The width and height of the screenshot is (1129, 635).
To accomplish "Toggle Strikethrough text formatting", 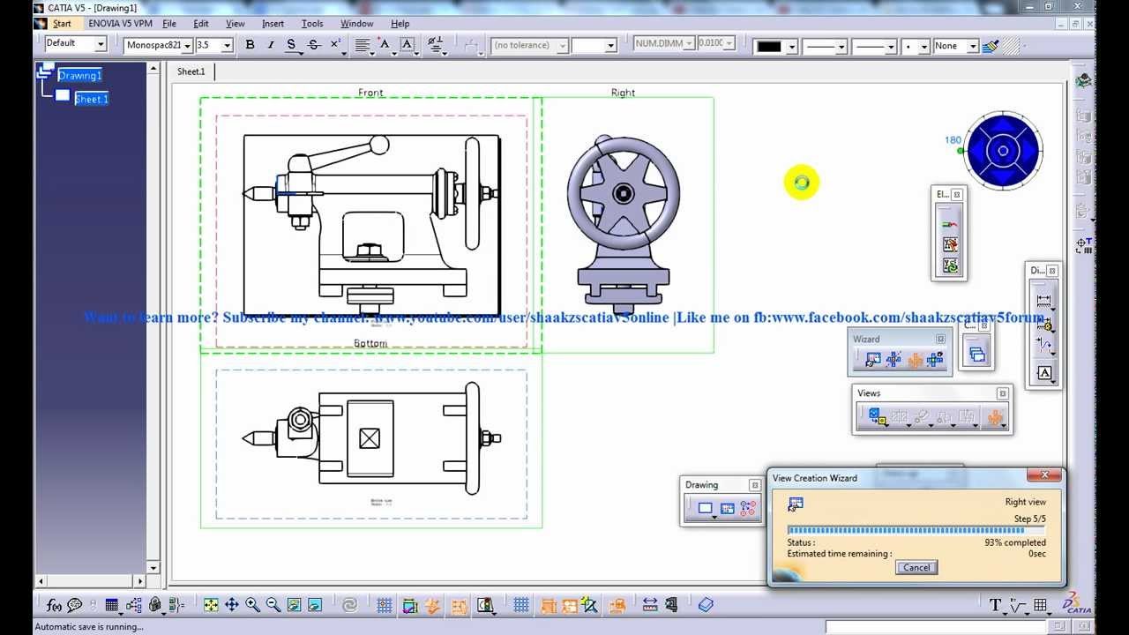I will point(313,45).
